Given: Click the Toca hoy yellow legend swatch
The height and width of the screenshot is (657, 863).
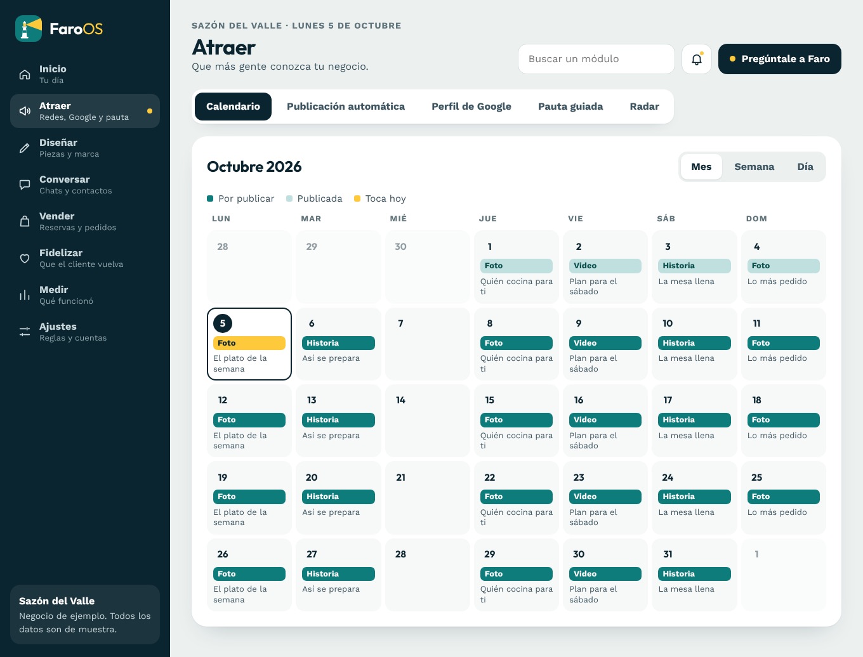Looking at the screenshot, I should [x=357, y=198].
